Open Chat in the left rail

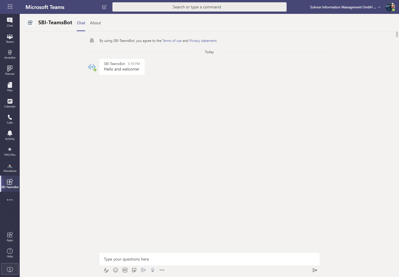click(x=10, y=22)
